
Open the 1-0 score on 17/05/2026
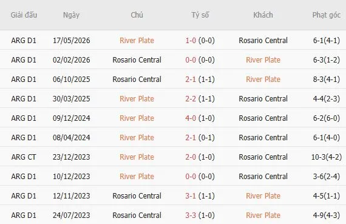click(191, 41)
